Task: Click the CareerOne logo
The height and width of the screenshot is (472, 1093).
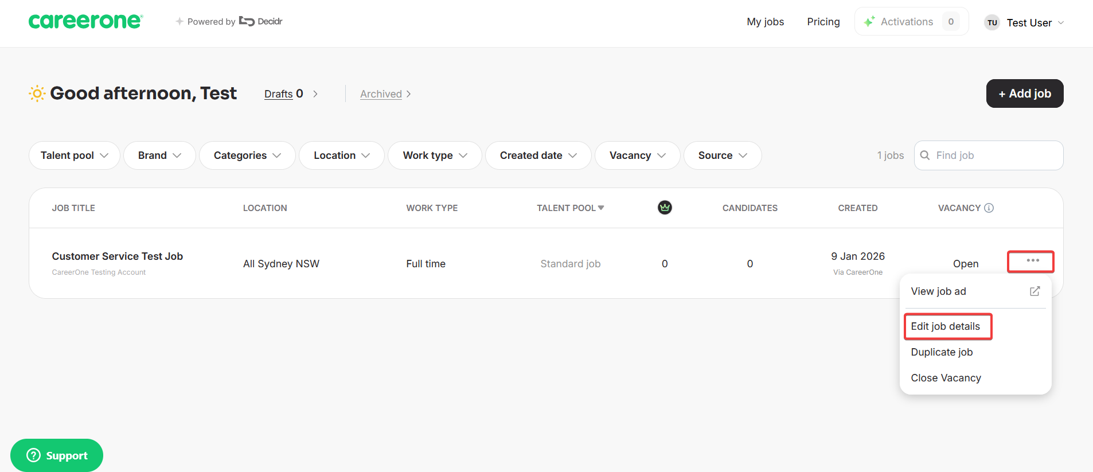Action: point(85,21)
